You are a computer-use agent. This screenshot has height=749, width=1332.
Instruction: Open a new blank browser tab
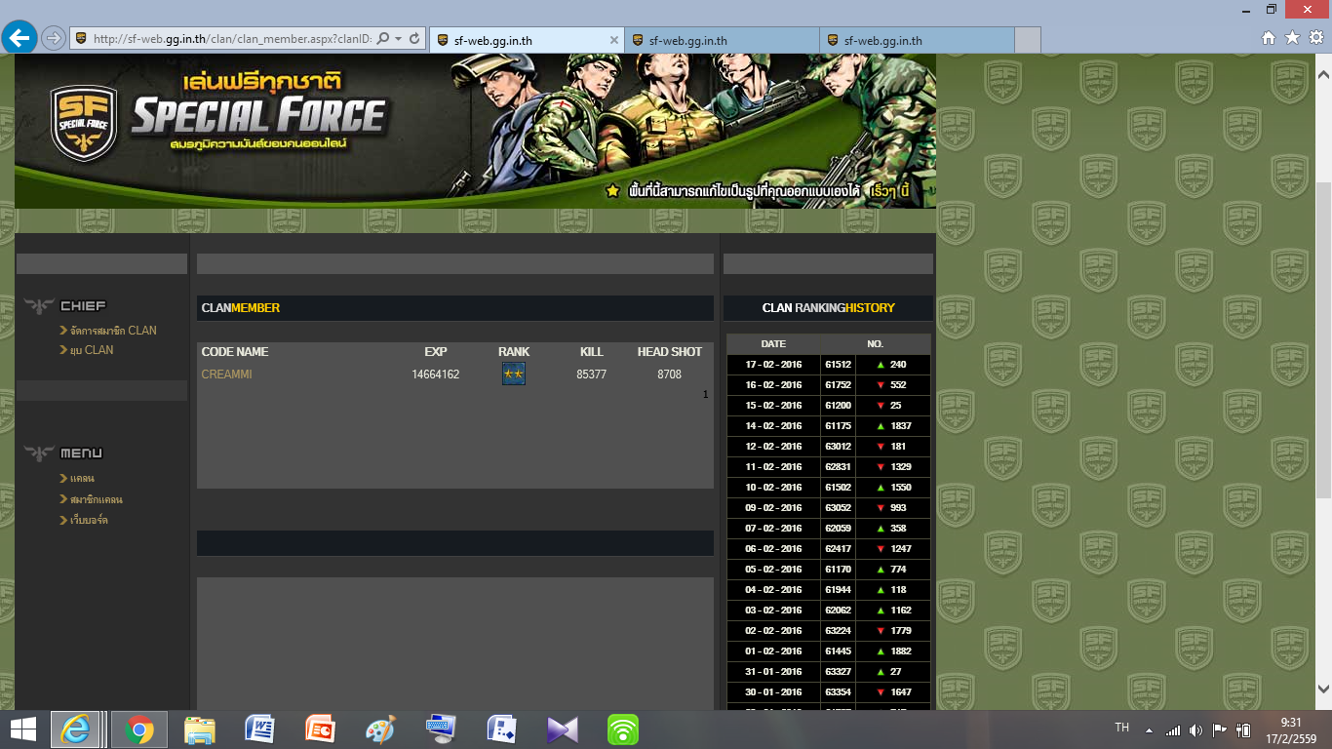[1027, 40]
